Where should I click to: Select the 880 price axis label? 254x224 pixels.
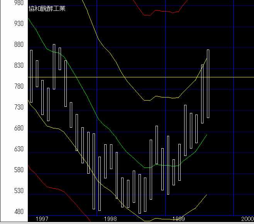pyautogui.click(x=8, y=45)
